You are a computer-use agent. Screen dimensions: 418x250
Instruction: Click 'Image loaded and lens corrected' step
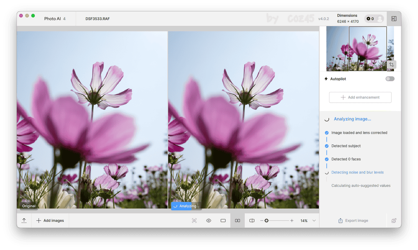point(359,133)
